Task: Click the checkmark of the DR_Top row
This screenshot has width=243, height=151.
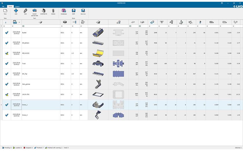Action: point(7,74)
